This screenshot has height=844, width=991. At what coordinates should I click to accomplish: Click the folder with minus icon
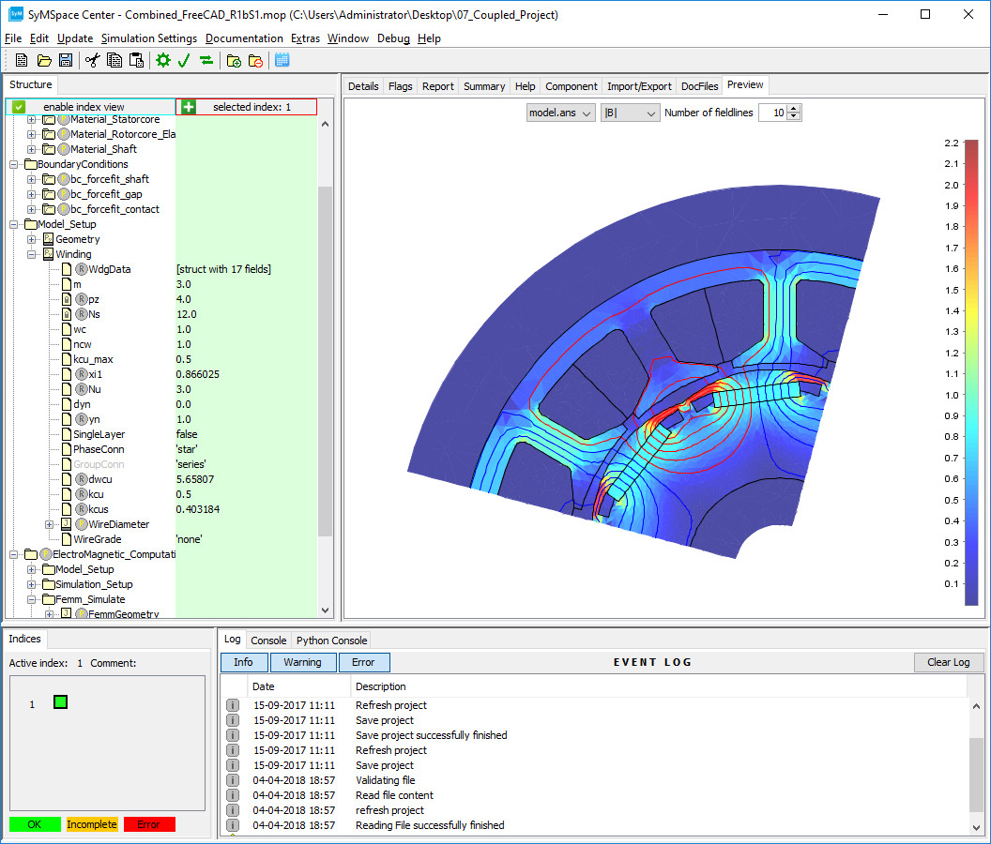coord(255,60)
